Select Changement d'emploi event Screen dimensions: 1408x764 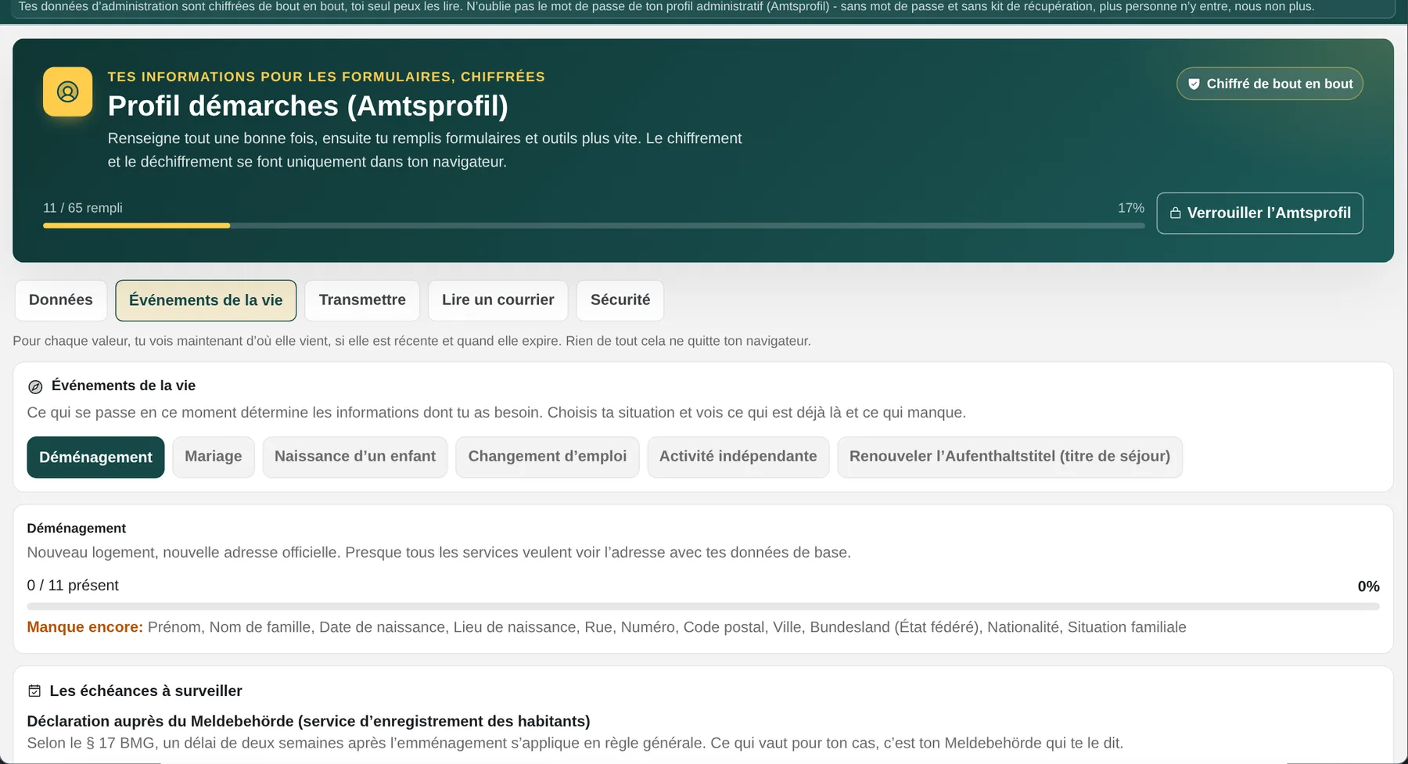click(x=548, y=457)
